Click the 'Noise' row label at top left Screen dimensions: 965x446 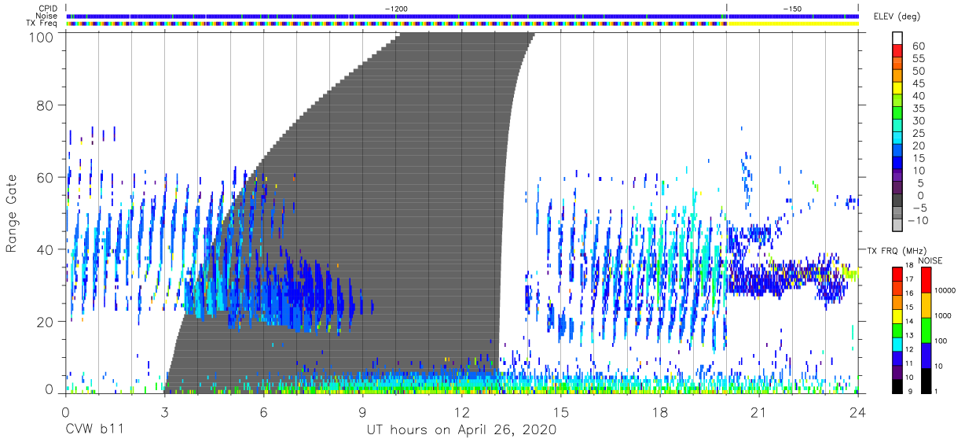pos(48,16)
